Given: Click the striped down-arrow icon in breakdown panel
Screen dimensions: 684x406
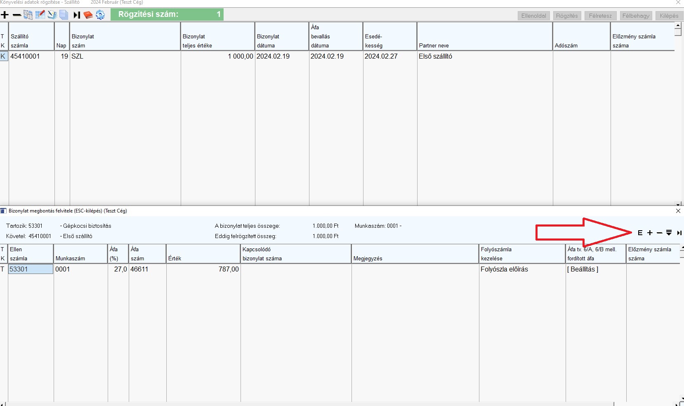Looking at the screenshot, I should click(669, 233).
